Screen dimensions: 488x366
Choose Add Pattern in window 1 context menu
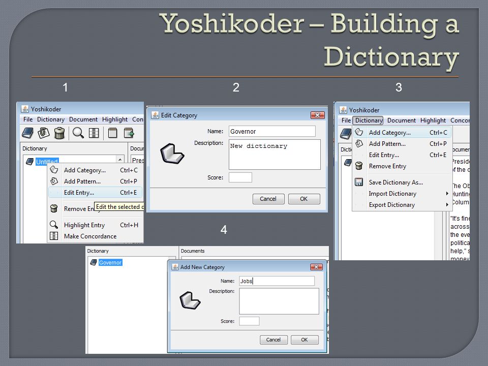click(x=96, y=181)
